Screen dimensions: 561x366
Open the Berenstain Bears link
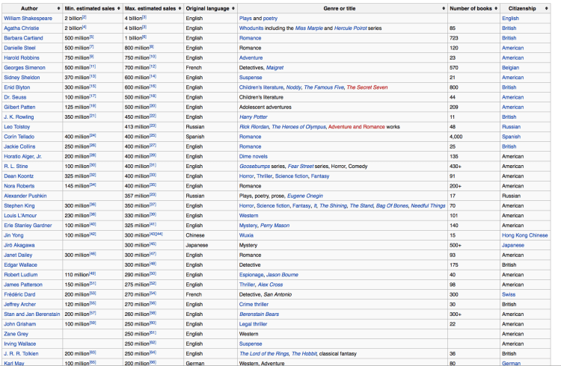[259, 314]
